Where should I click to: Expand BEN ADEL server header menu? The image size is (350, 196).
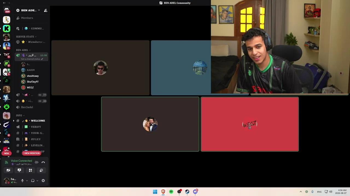[x=28, y=10]
